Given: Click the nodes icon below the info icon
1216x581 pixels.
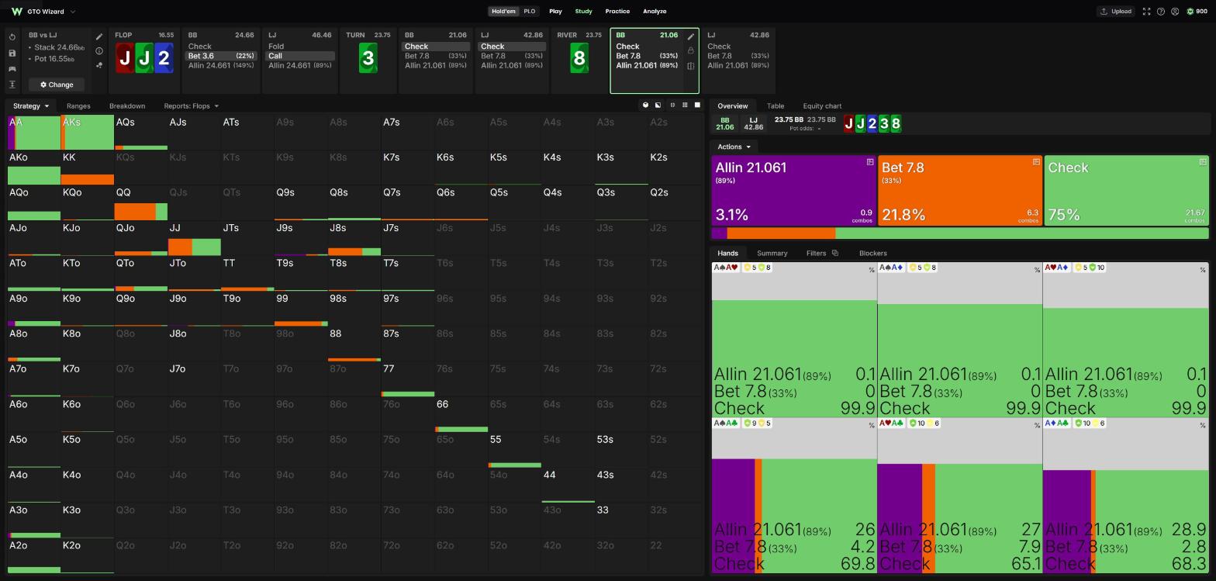Looking at the screenshot, I should [99, 65].
